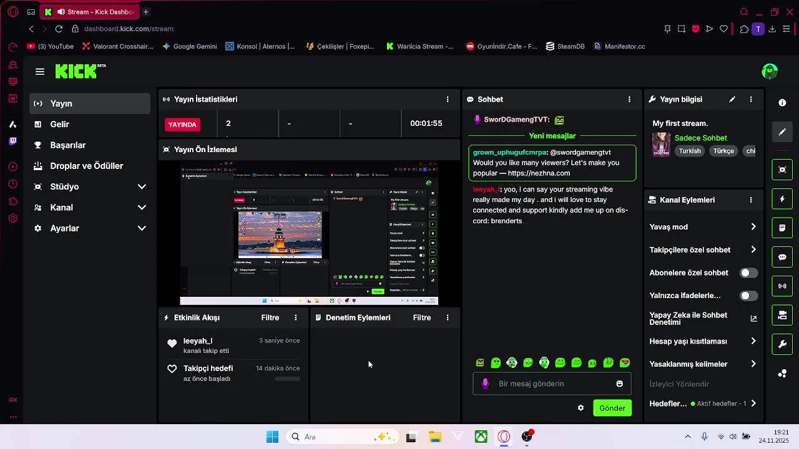Open the Denetim Eylemleri Filtre button
This screenshot has height=449, width=799.
click(422, 317)
